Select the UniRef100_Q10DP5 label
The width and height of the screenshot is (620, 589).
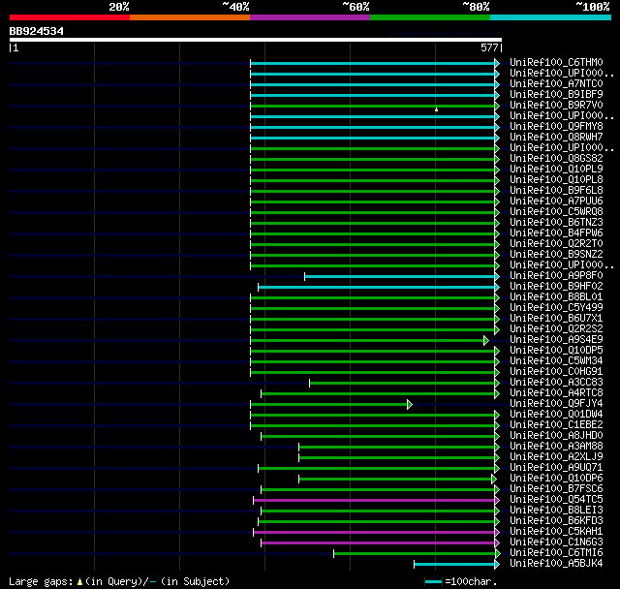[556, 351]
